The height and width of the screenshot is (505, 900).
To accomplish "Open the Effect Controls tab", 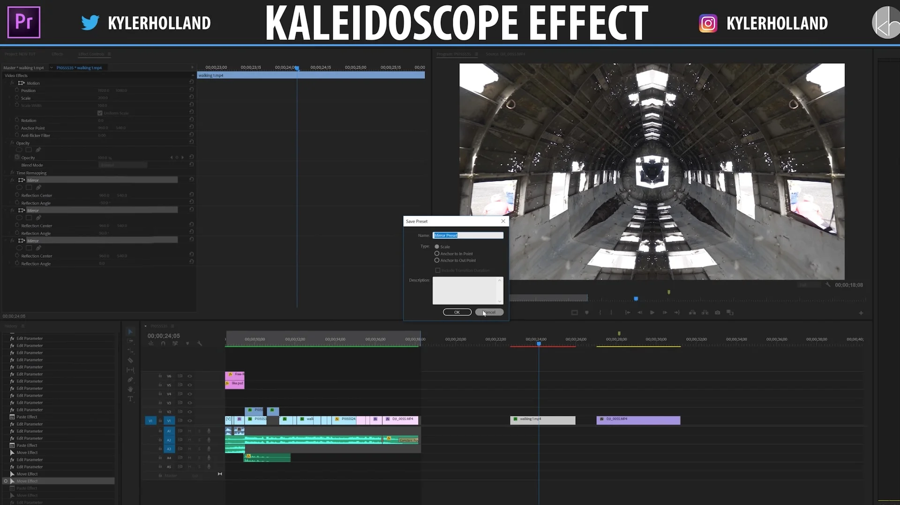I will 91,54.
